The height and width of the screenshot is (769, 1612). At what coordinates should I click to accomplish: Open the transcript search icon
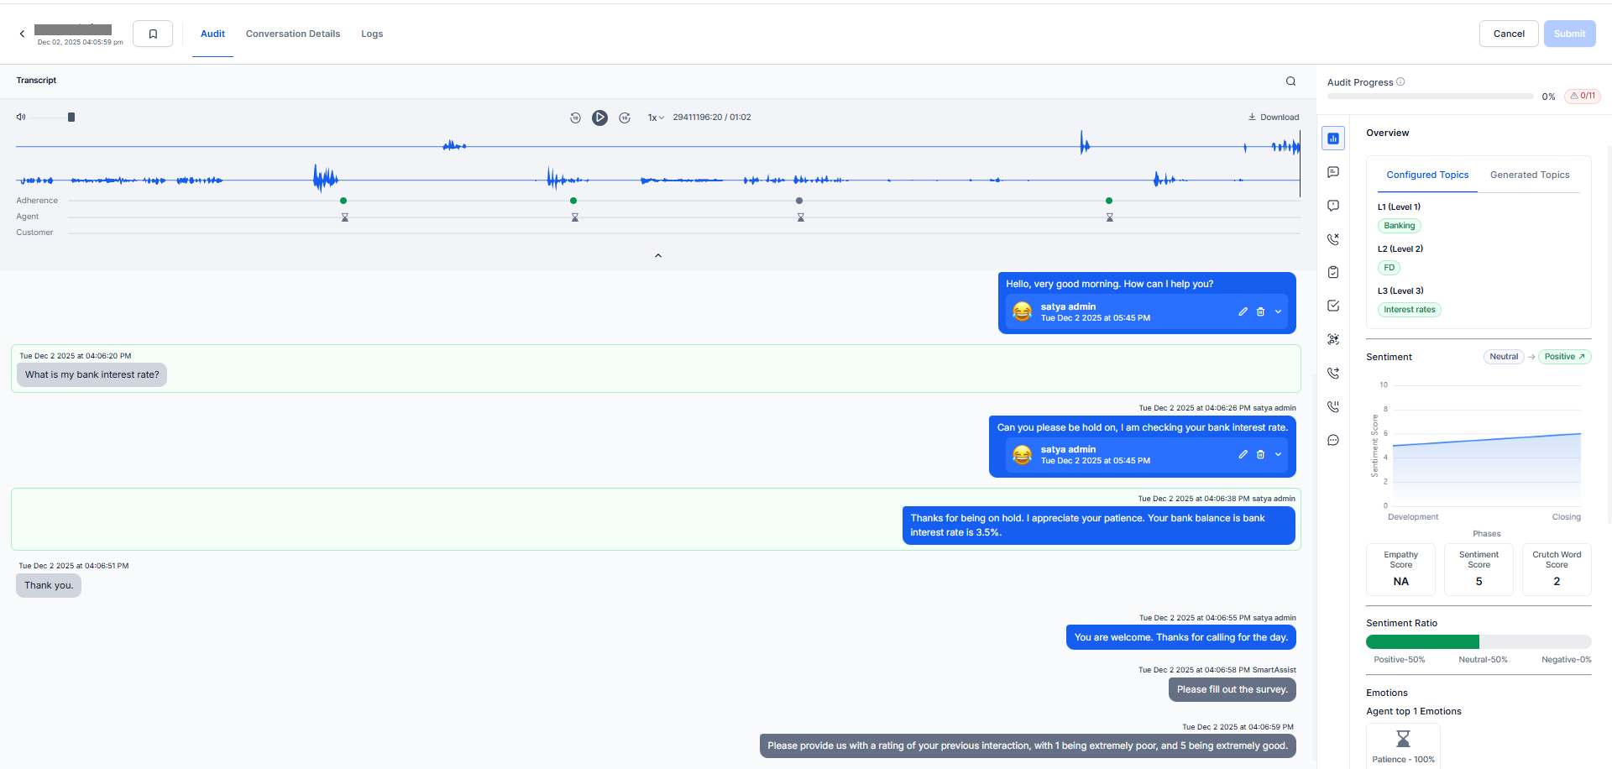(1290, 81)
